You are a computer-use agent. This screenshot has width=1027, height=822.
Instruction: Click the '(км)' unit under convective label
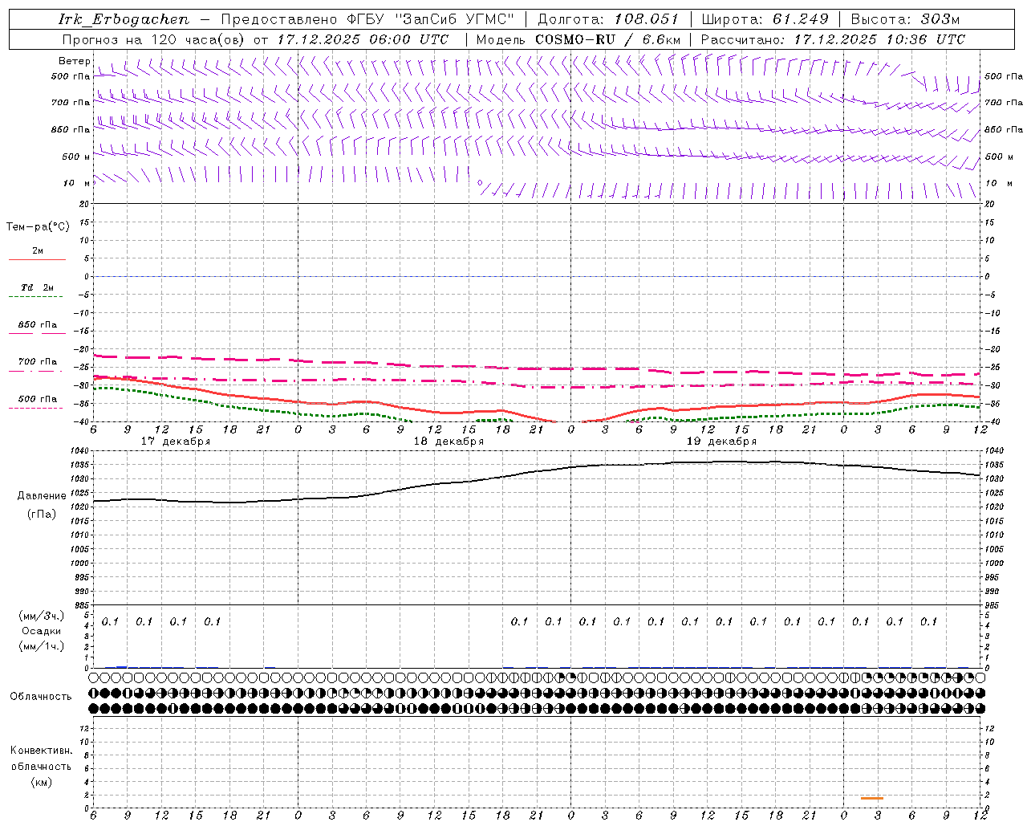tap(42, 782)
